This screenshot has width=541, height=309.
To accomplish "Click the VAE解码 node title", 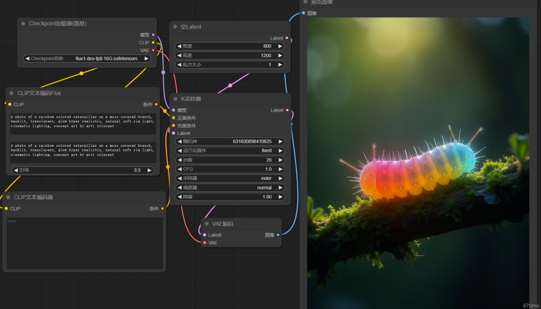I will pyautogui.click(x=222, y=224).
